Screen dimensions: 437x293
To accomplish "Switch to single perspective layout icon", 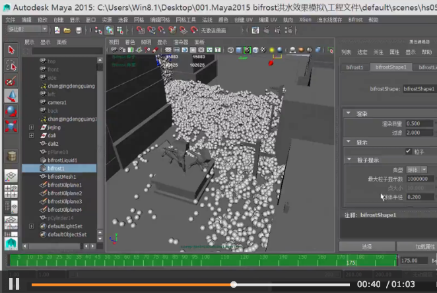I will pos(11,176).
